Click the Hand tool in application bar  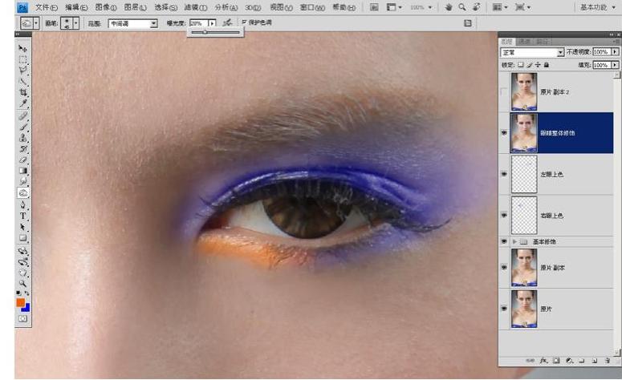coord(449,7)
